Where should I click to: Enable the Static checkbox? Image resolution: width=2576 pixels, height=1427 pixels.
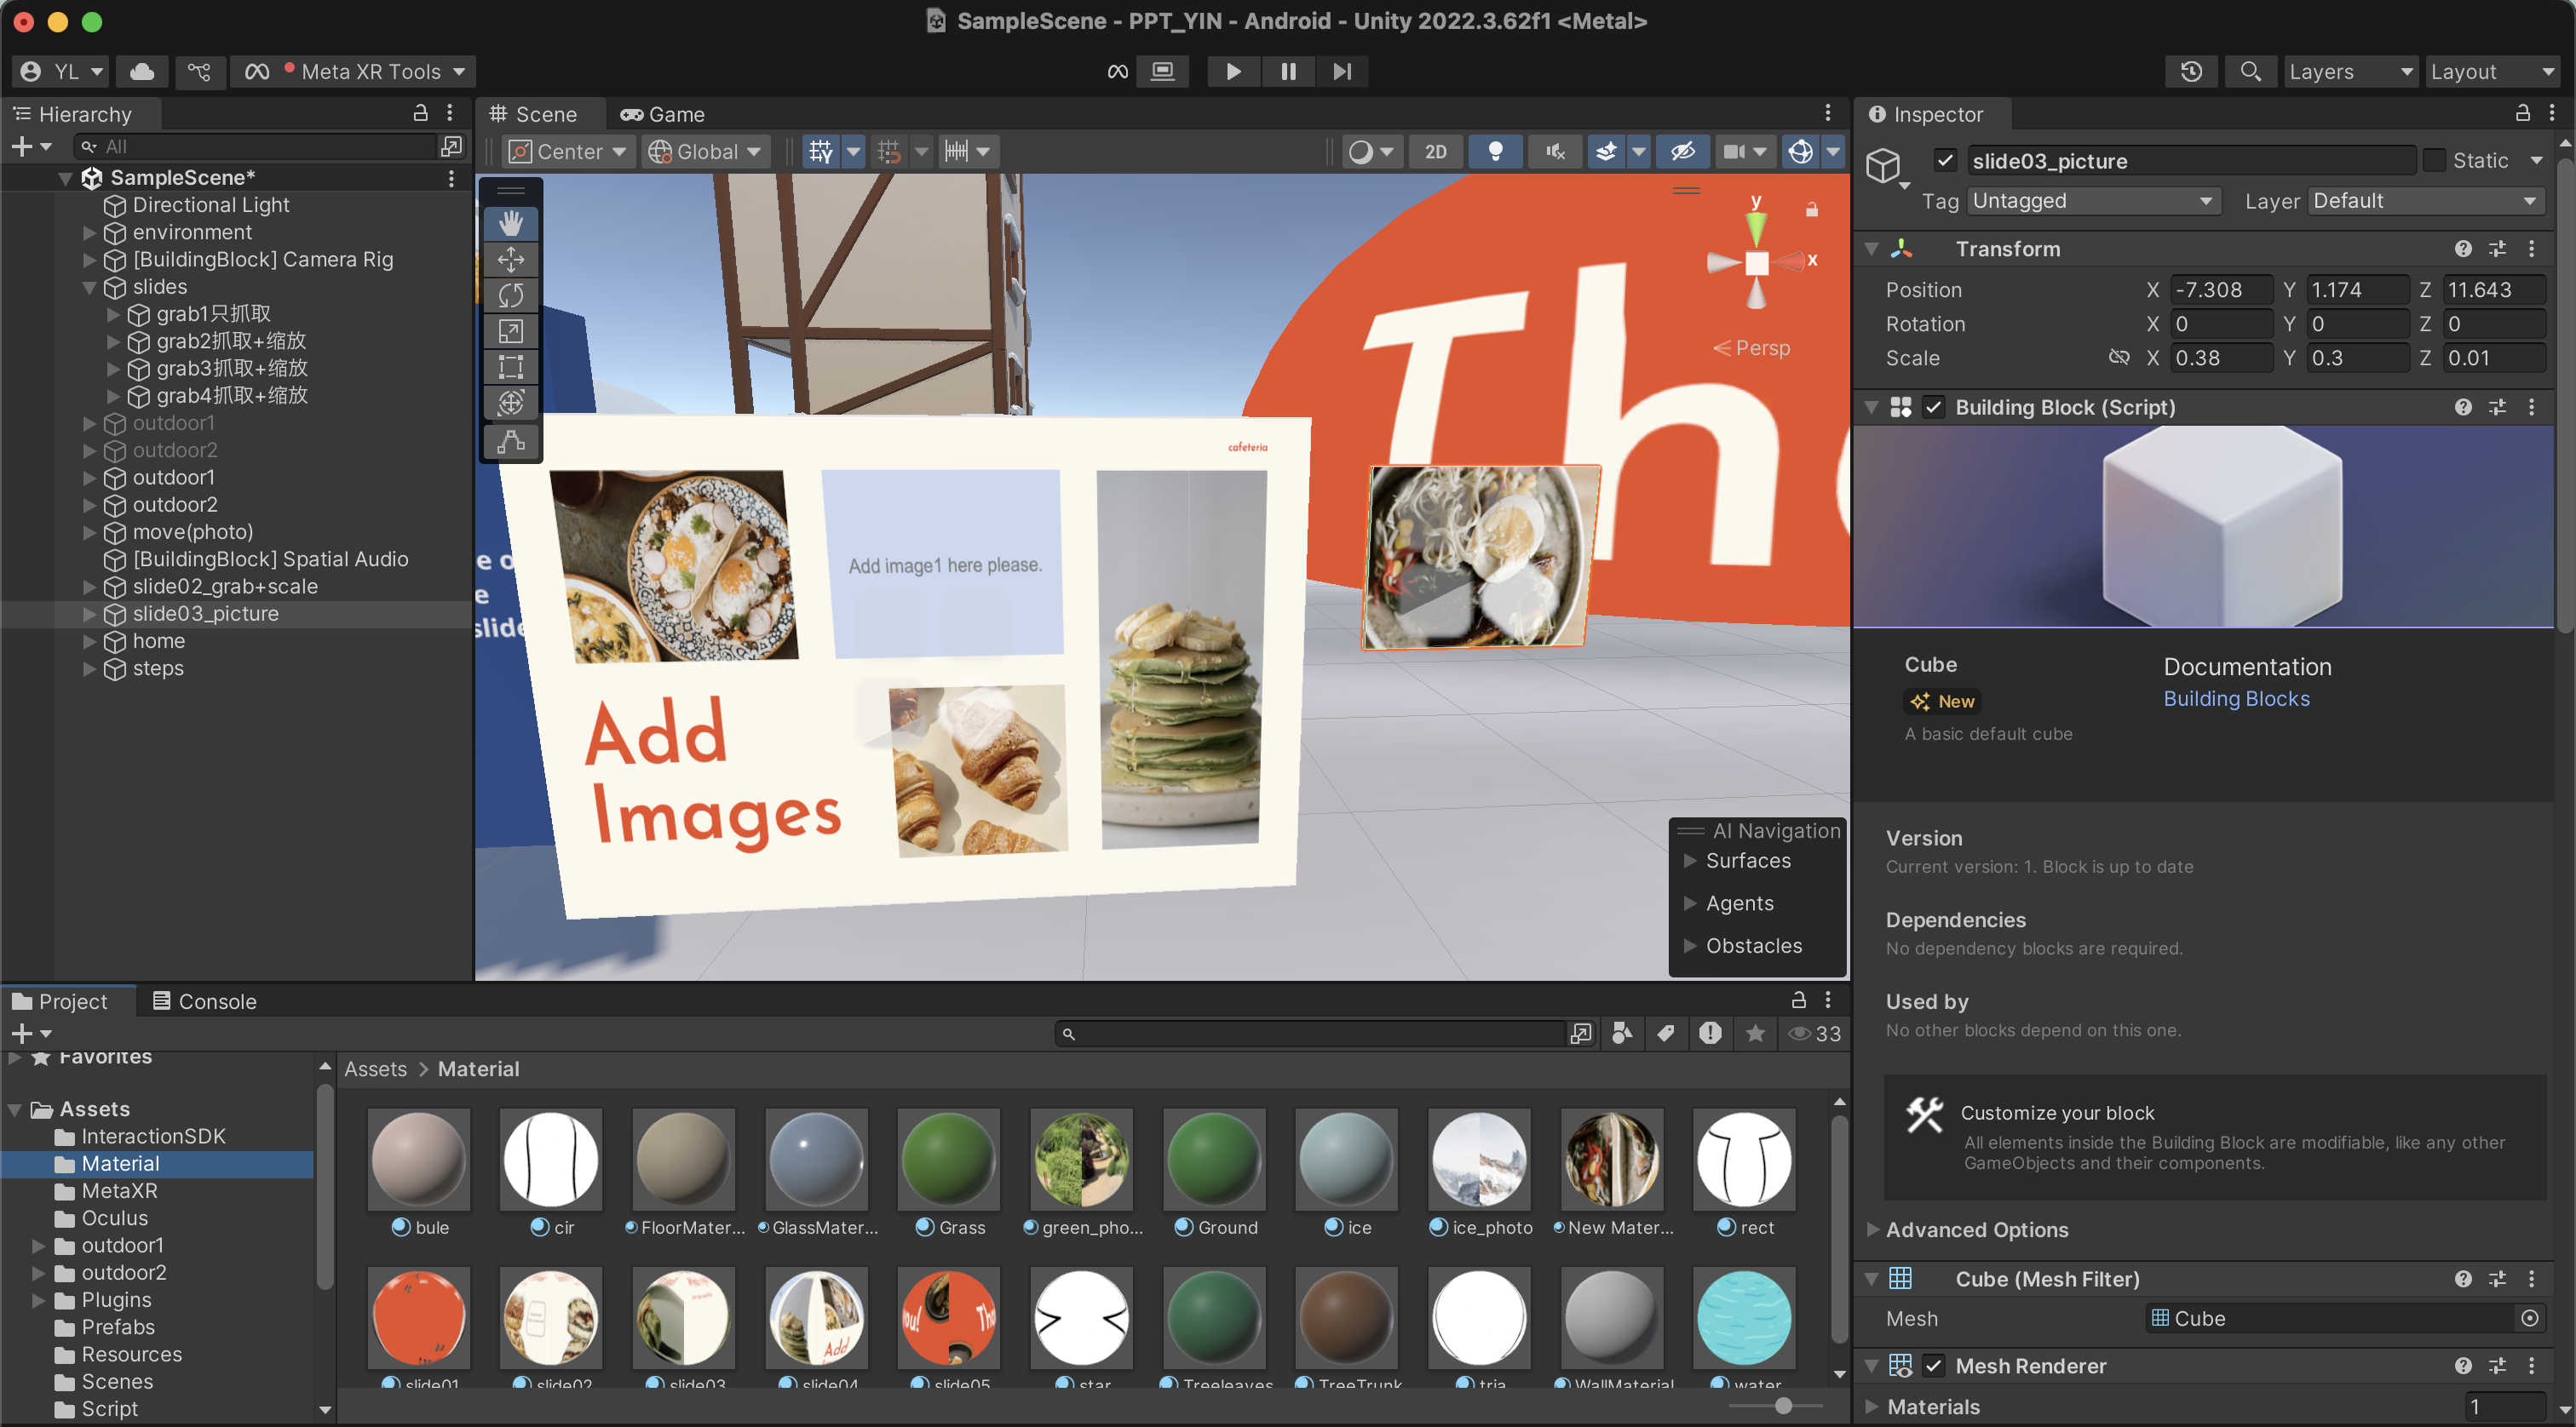click(x=2434, y=161)
